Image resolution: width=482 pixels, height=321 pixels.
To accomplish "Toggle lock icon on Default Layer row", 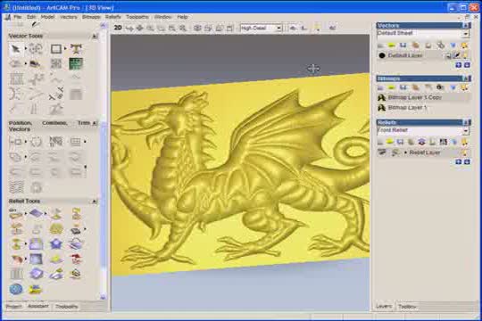I will coord(456,55).
